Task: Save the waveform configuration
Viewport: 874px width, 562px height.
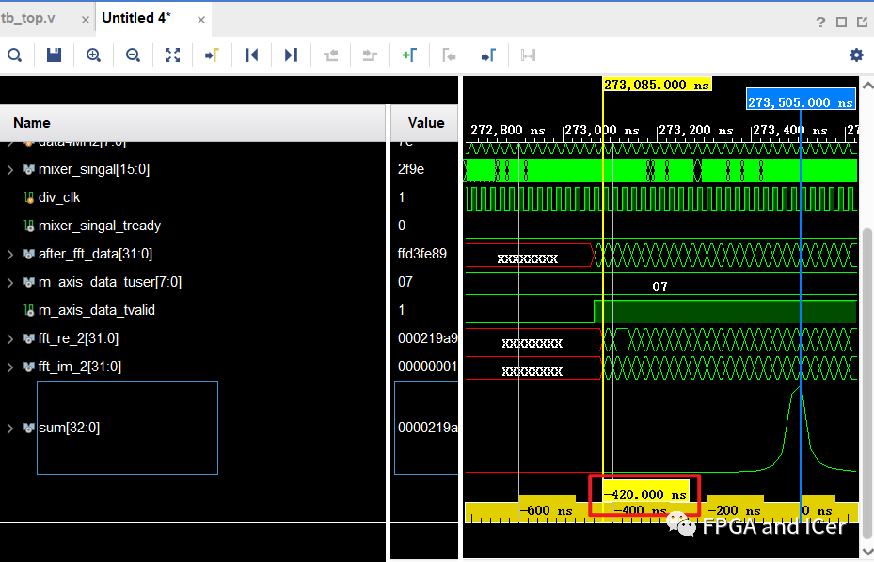Action: click(54, 55)
